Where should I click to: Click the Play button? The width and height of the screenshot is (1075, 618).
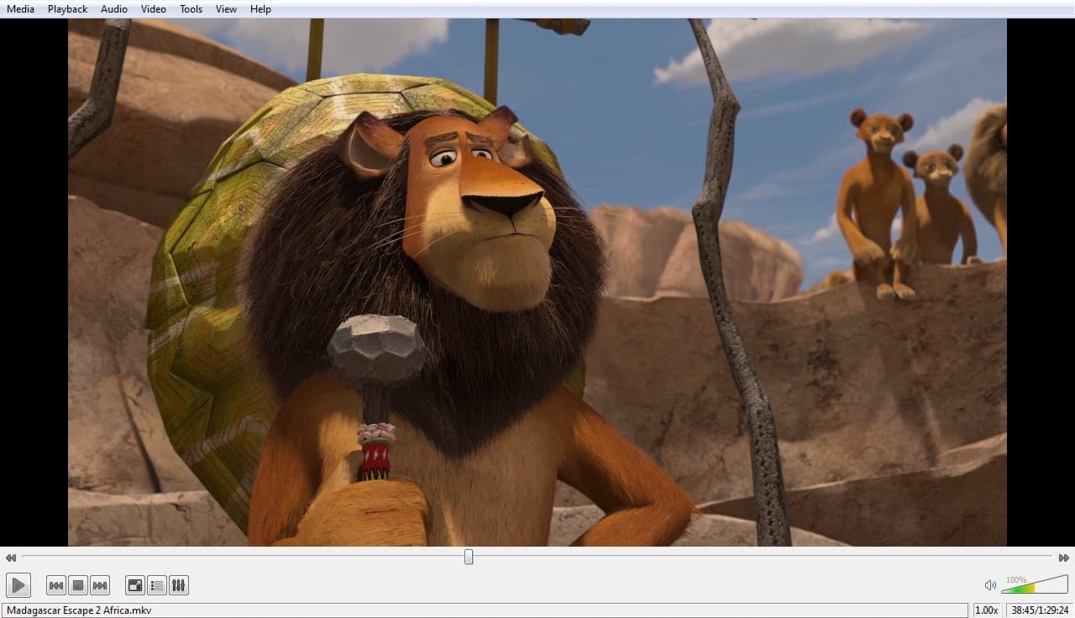(x=18, y=585)
